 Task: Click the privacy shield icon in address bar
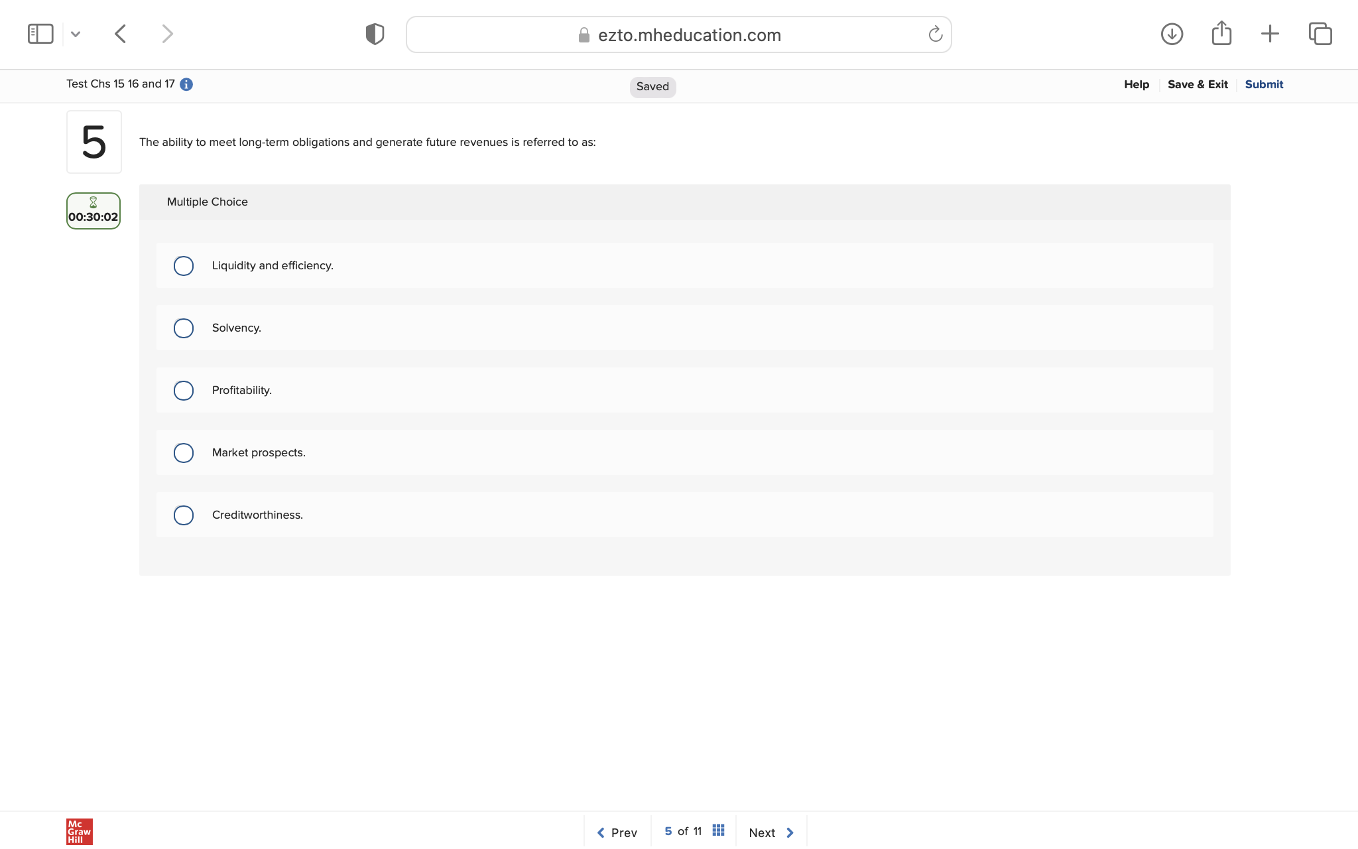374,33
